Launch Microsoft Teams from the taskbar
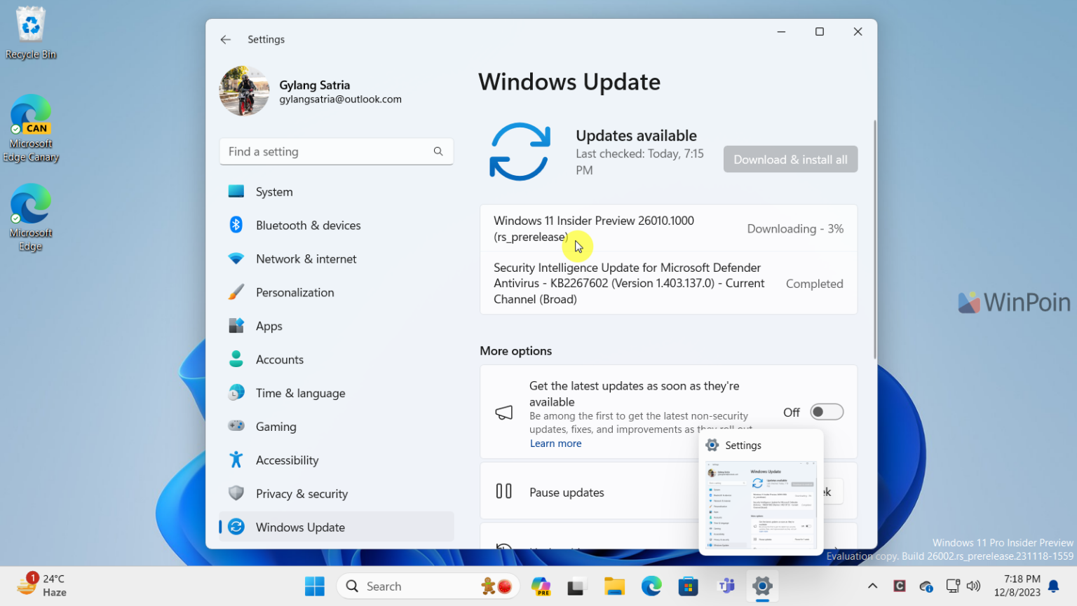 pos(726,586)
